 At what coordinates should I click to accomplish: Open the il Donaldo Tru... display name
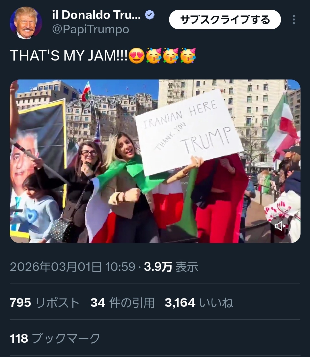(x=96, y=15)
